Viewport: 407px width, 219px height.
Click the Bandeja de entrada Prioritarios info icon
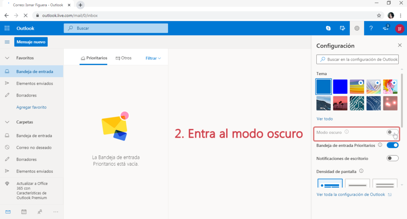[x=380, y=145]
